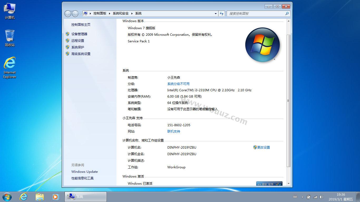Open 高级系统设置 link
360x202 pixels.
tap(81, 54)
